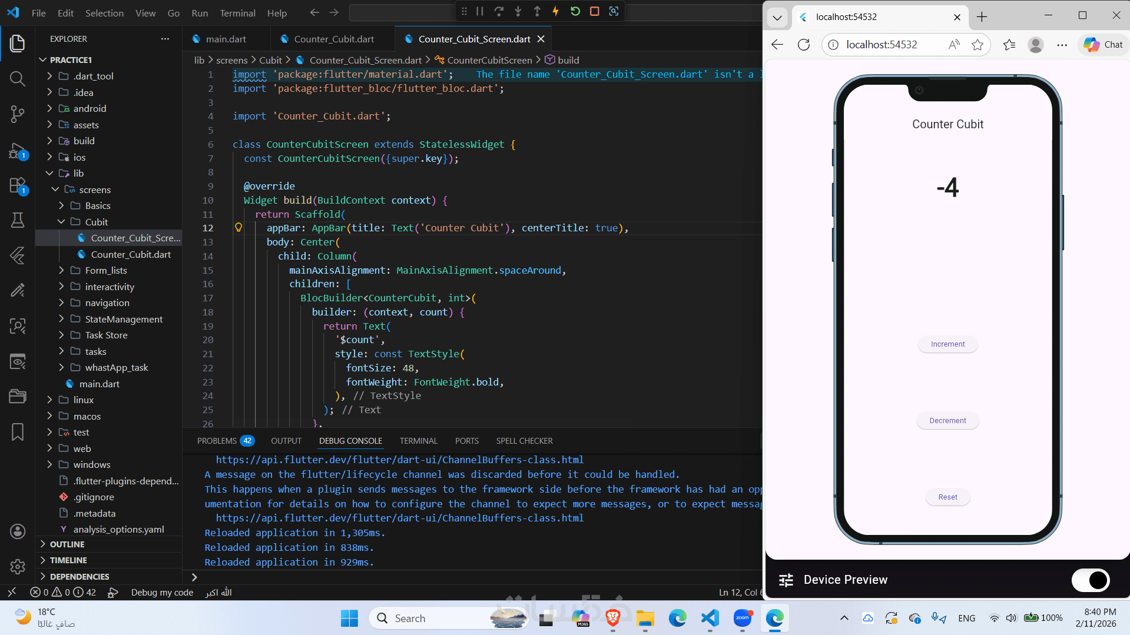This screenshot has height=635, width=1130.
Task: Open the Accounts menu in the activity bar
Action: (18, 531)
